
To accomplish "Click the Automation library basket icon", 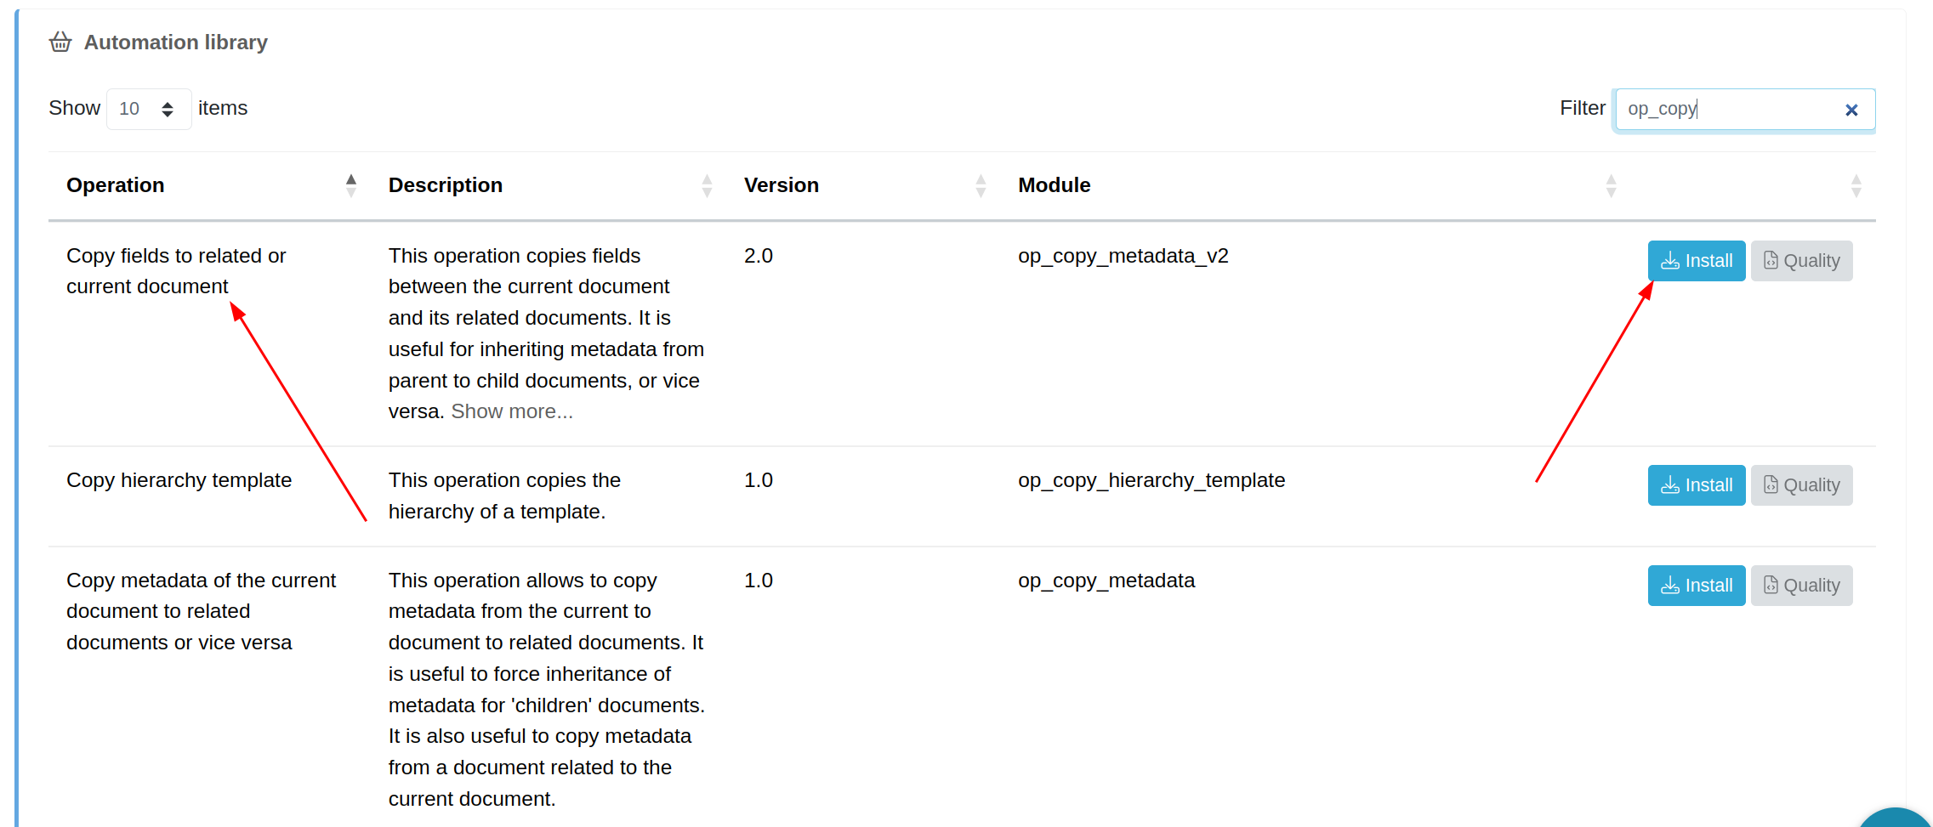I will click(x=60, y=42).
